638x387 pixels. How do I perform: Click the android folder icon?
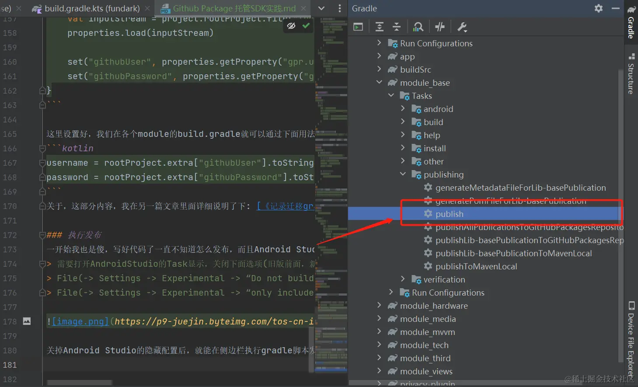(x=417, y=109)
